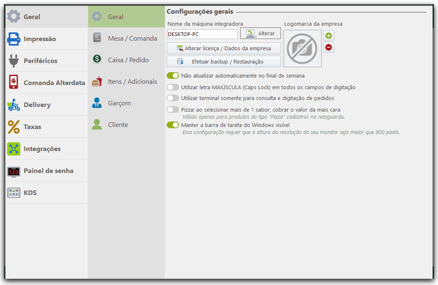Enable terminal somente para consulta switch
Screen dimensions: 438x285
(x=173, y=98)
